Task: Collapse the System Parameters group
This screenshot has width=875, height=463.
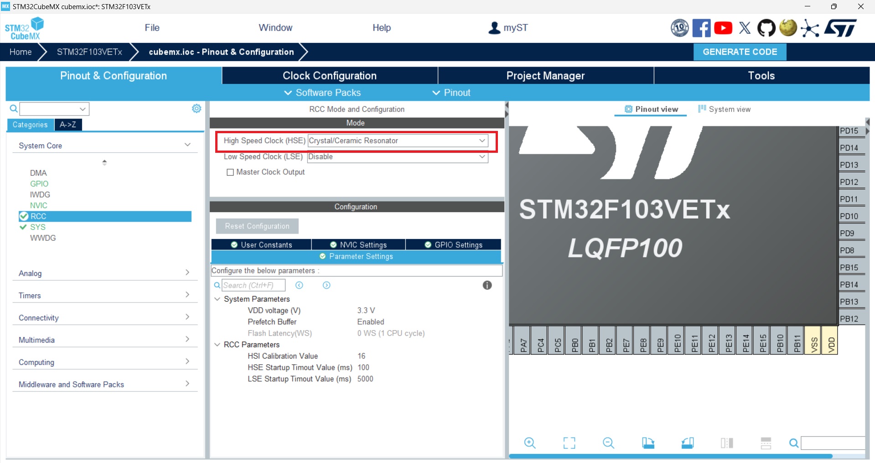Action: click(x=217, y=299)
